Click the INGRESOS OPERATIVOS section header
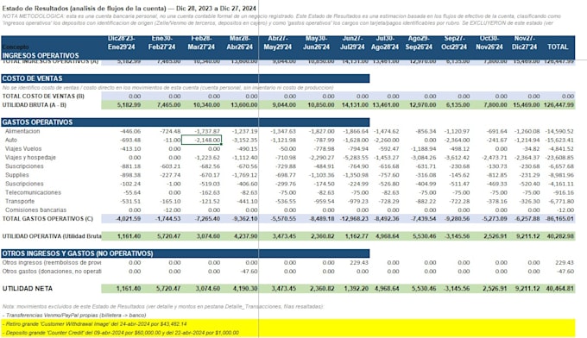This screenshot has width=587, height=338. pyautogui.click(x=41, y=56)
